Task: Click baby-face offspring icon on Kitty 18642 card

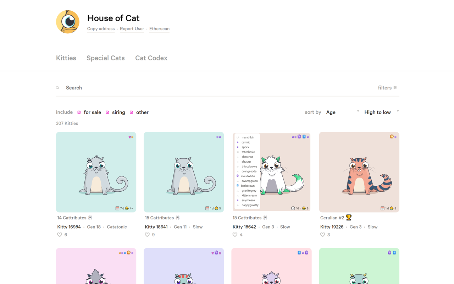Action: (x=304, y=208)
